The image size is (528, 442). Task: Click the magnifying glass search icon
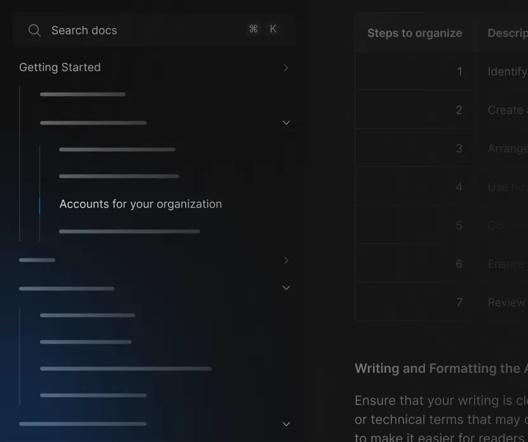point(35,30)
